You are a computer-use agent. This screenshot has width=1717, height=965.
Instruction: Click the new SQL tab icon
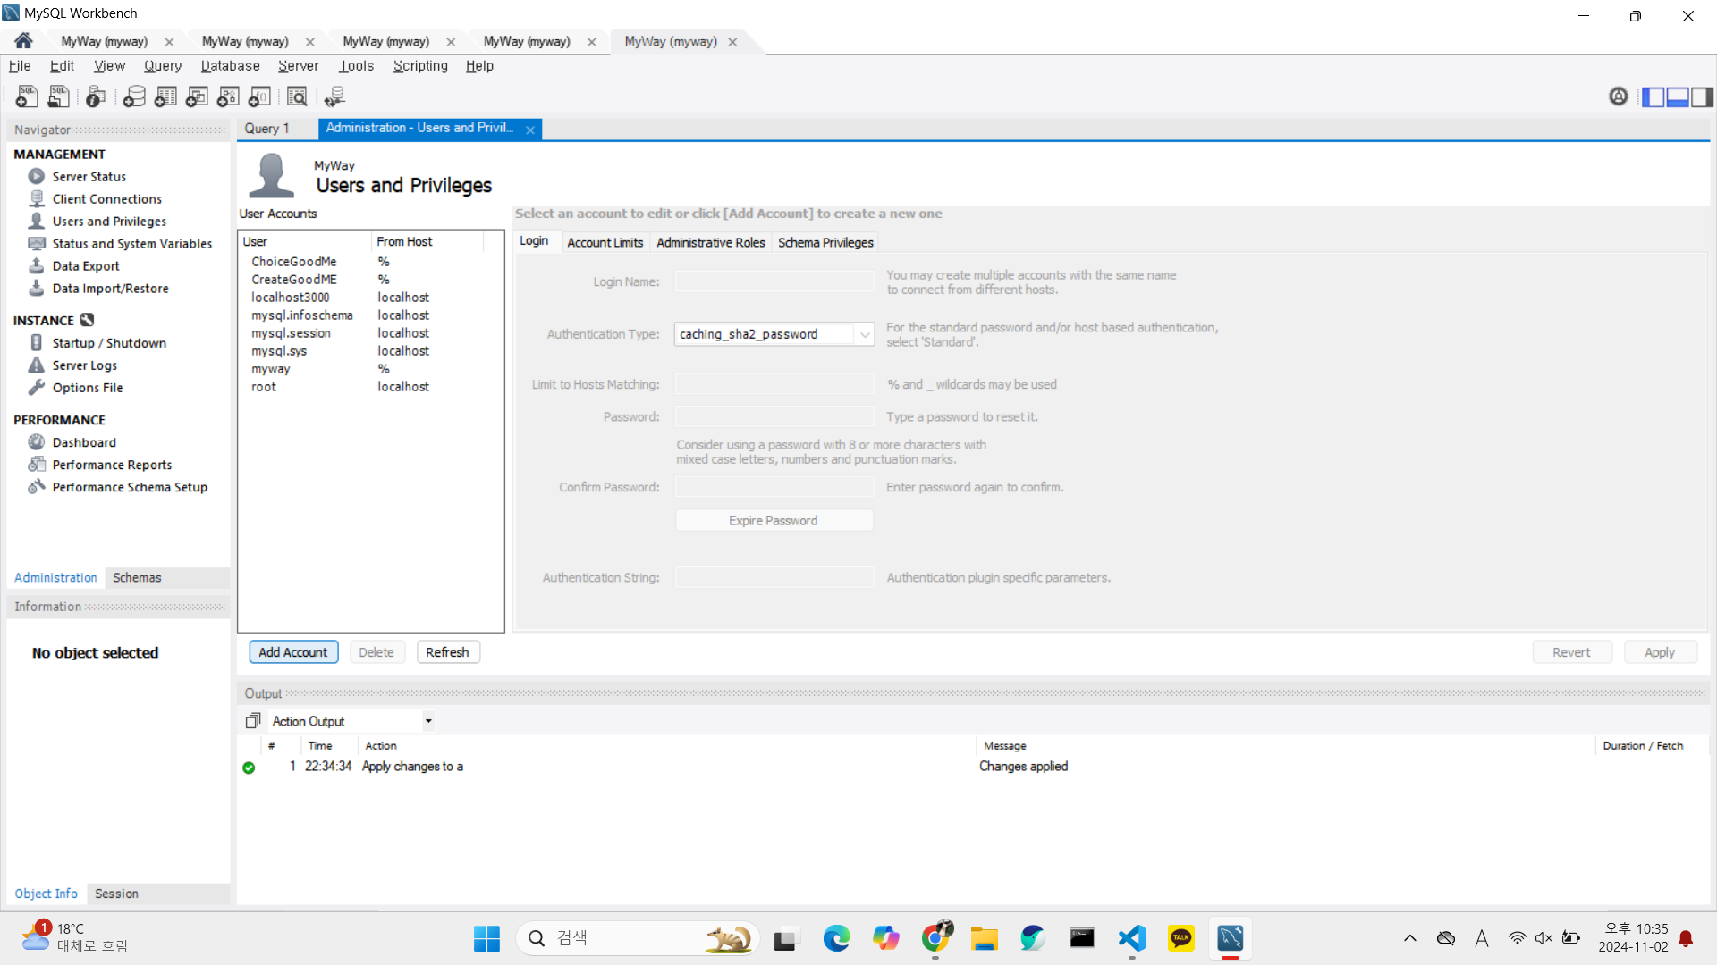pos(27,96)
